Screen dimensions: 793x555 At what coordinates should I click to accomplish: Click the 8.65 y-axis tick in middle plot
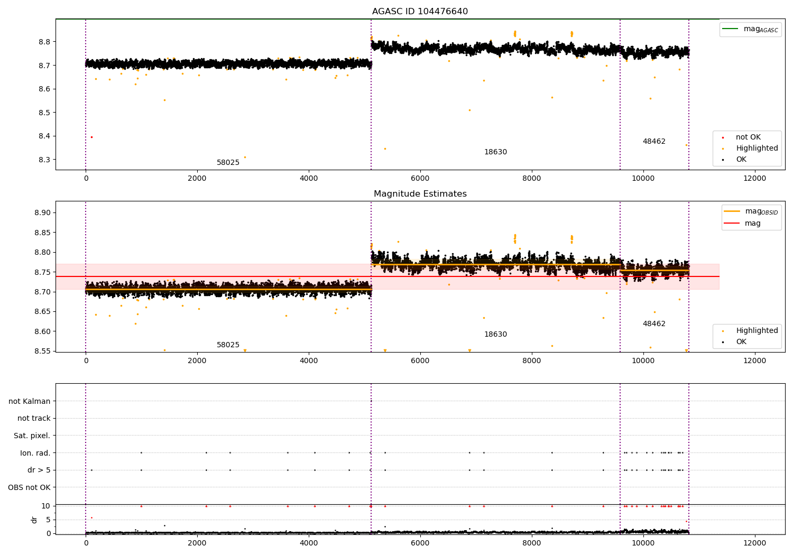click(42, 311)
